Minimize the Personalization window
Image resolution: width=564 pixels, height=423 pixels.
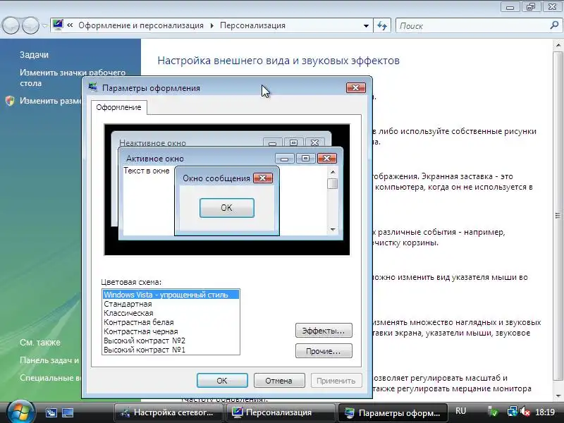[x=510, y=7]
